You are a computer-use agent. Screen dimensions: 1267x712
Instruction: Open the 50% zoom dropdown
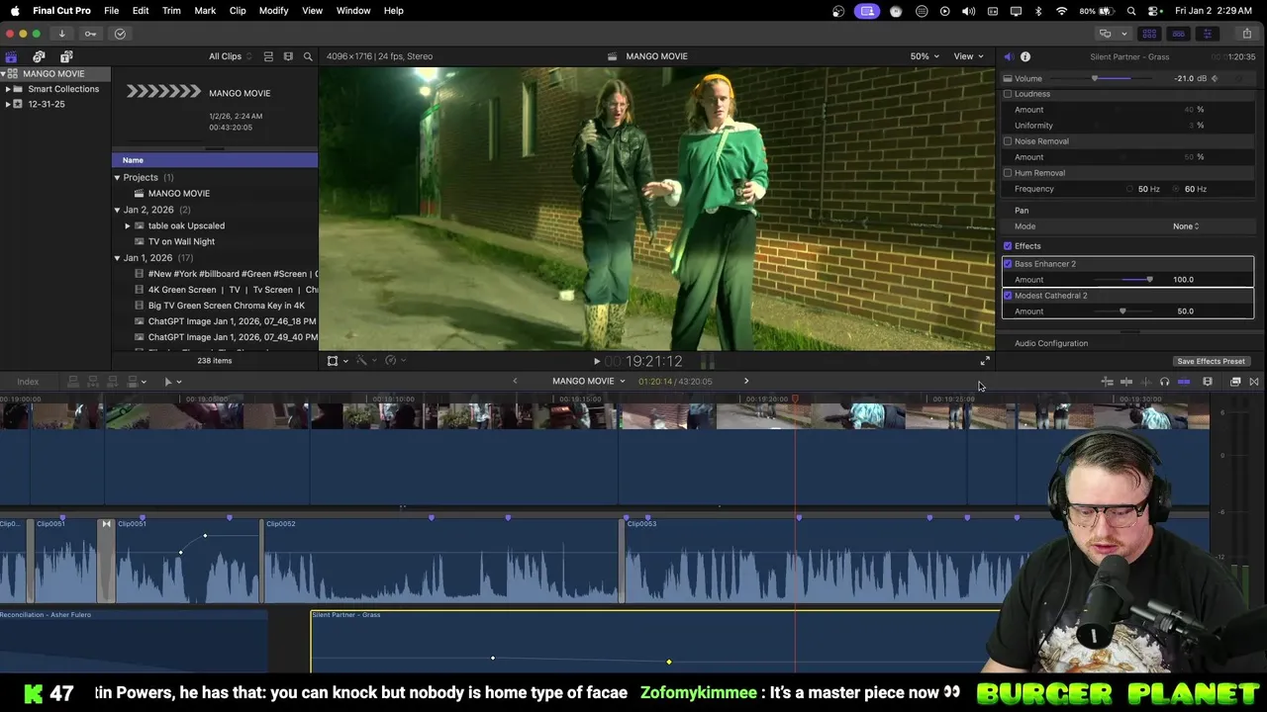(x=925, y=56)
